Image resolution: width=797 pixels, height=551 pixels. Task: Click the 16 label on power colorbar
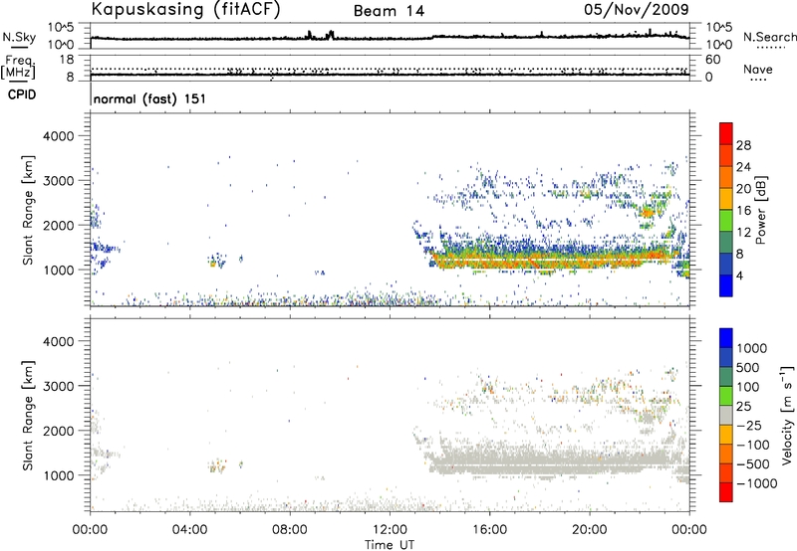click(x=743, y=211)
